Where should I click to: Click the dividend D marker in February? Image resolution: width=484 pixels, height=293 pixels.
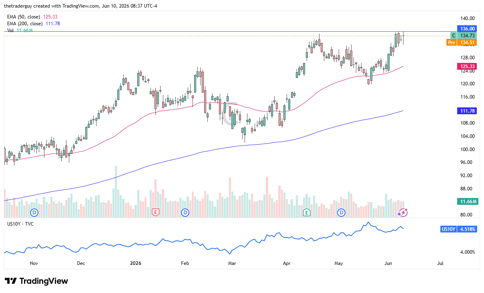pos(185,212)
